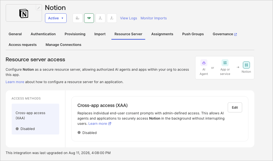Switch to the Push Groups tab
This screenshot has width=273, height=161.
click(x=193, y=34)
